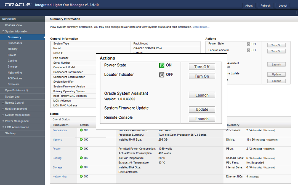
Task: Expand the System Management navigation node
Action: pos(3,115)
